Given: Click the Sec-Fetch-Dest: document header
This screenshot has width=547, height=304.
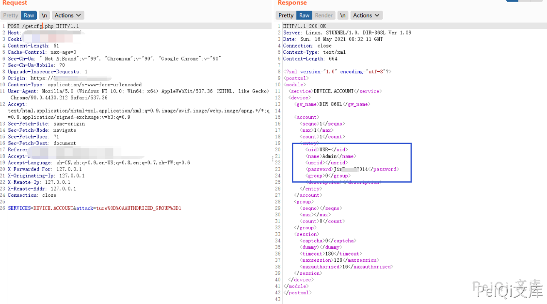Looking at the screenshot, I should click(42, 144).
